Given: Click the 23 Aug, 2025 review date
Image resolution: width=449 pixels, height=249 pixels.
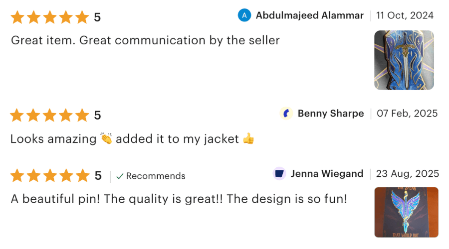Looking at the screenshot, I should tap(408, 174).
